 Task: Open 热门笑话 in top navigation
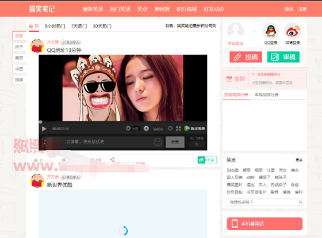[x=120, y=9]
